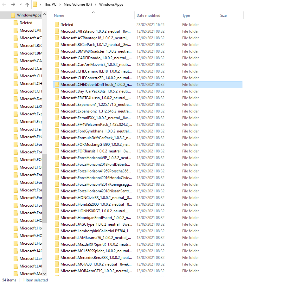
Task: Click Microsoft.ForzaHorizon42018NissanSentr folder name
Action: [96, 191]
